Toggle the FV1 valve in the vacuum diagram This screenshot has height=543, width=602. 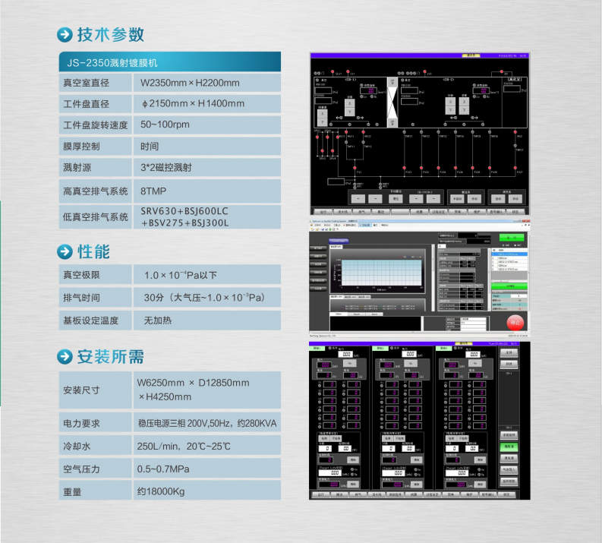(x=355, y=168)
